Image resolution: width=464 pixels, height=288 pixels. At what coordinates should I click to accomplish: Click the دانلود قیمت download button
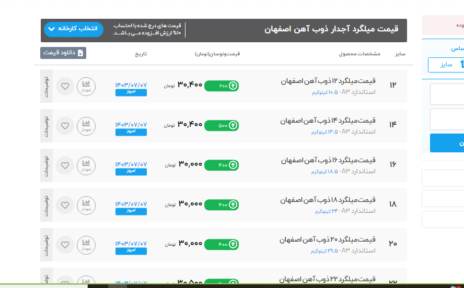pos(63,53)
